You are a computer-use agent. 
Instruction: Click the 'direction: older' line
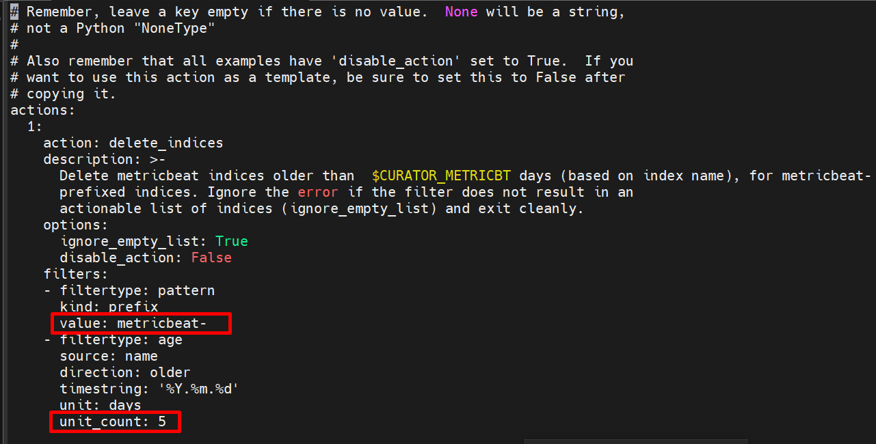tap(125, 372)
